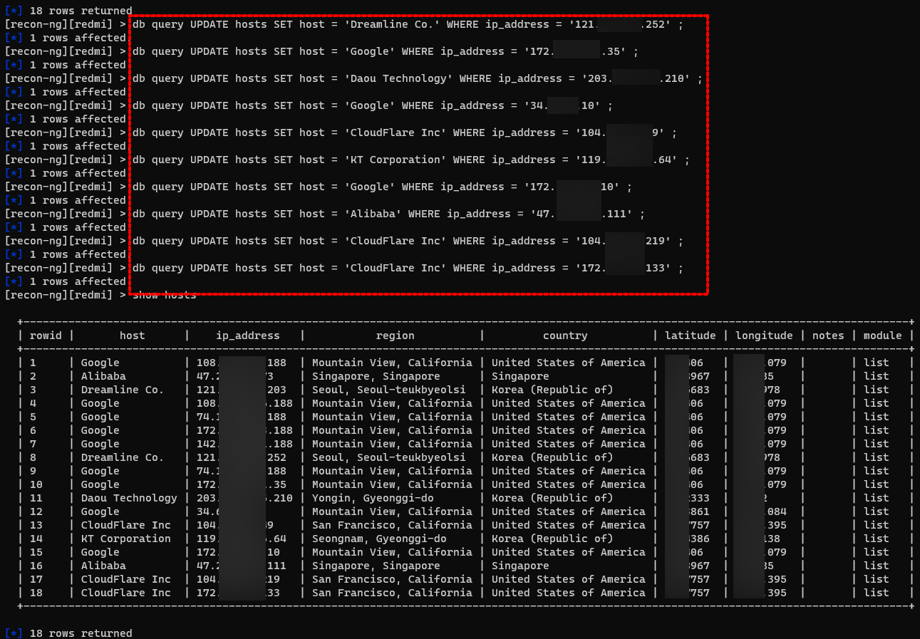Click the UPDATE command setting host 'Dreamline Co.'
The height and width of the screenshot is (639, 920).
point(408,24)
